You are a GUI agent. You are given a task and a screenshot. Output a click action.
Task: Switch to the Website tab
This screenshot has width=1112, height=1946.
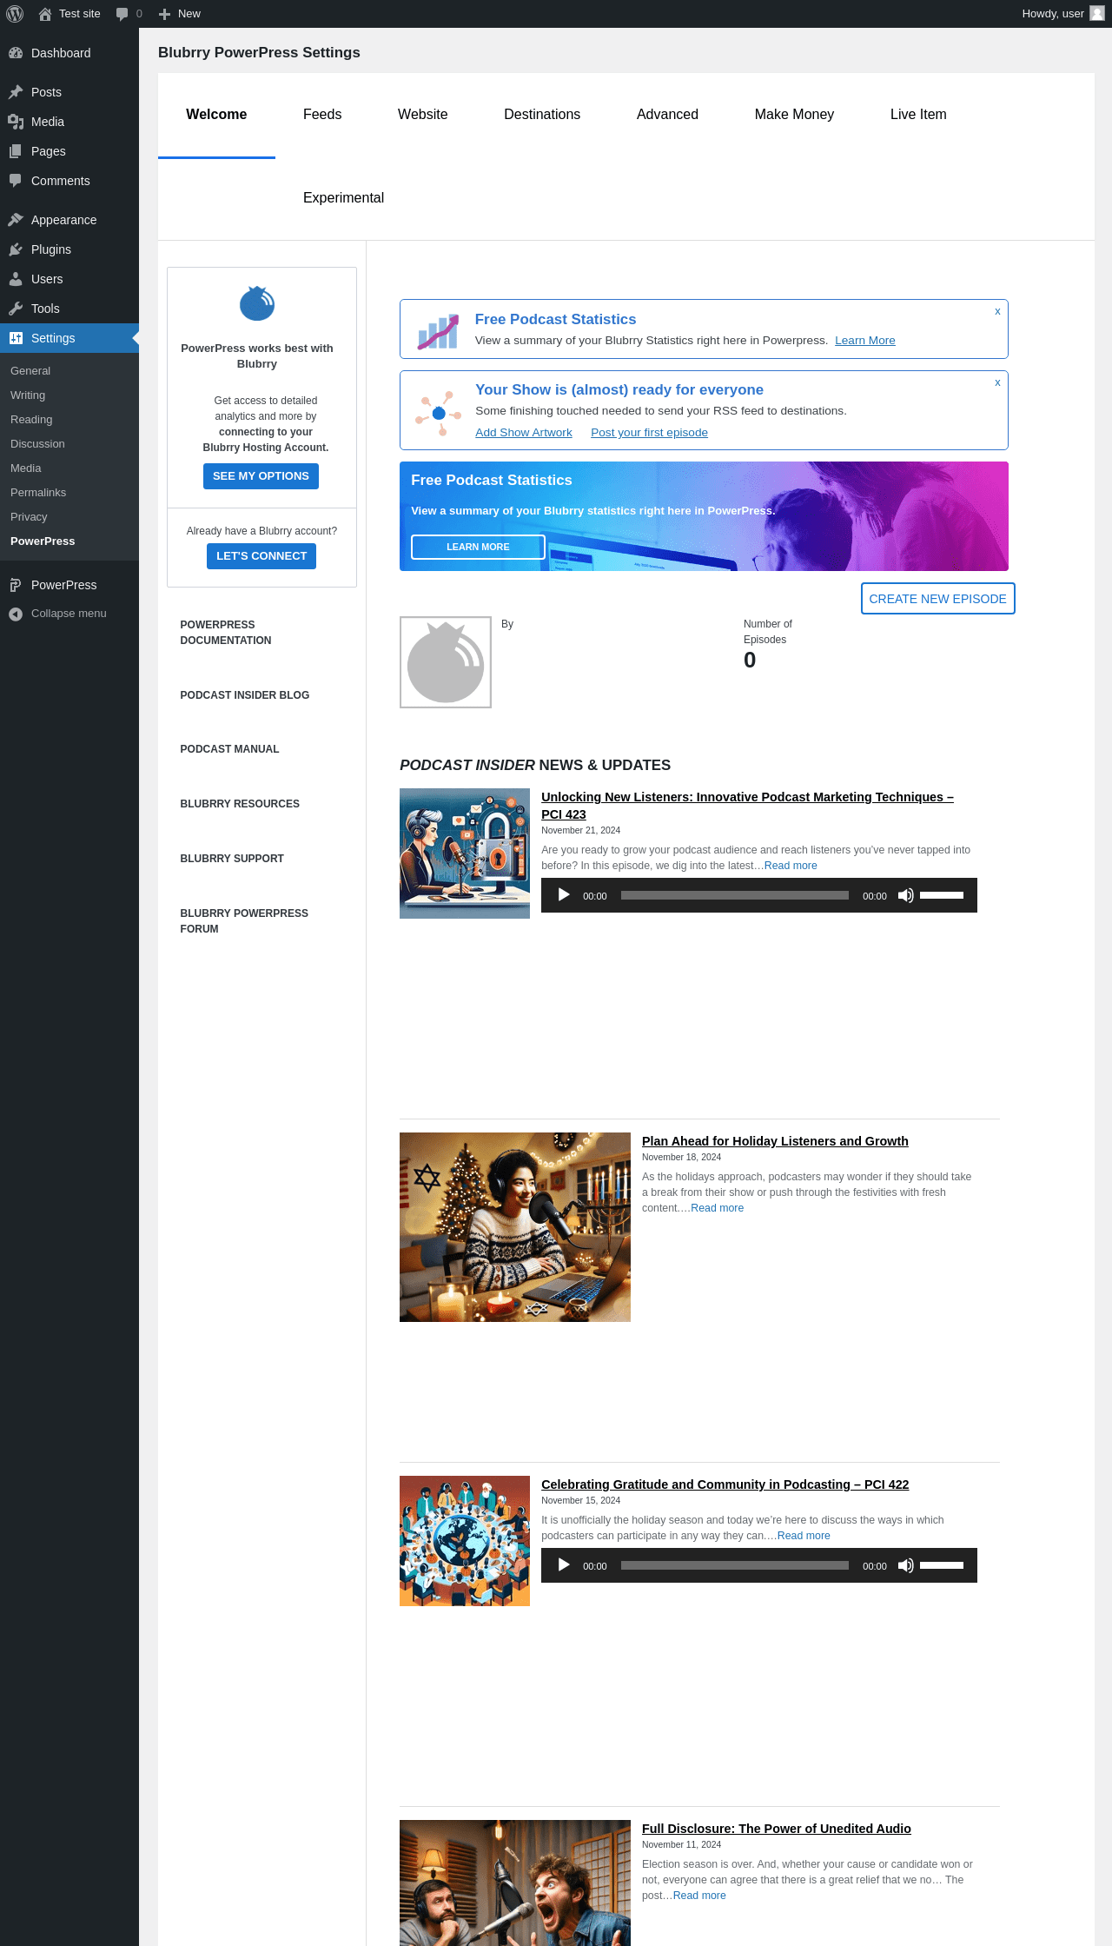point(423,115)
